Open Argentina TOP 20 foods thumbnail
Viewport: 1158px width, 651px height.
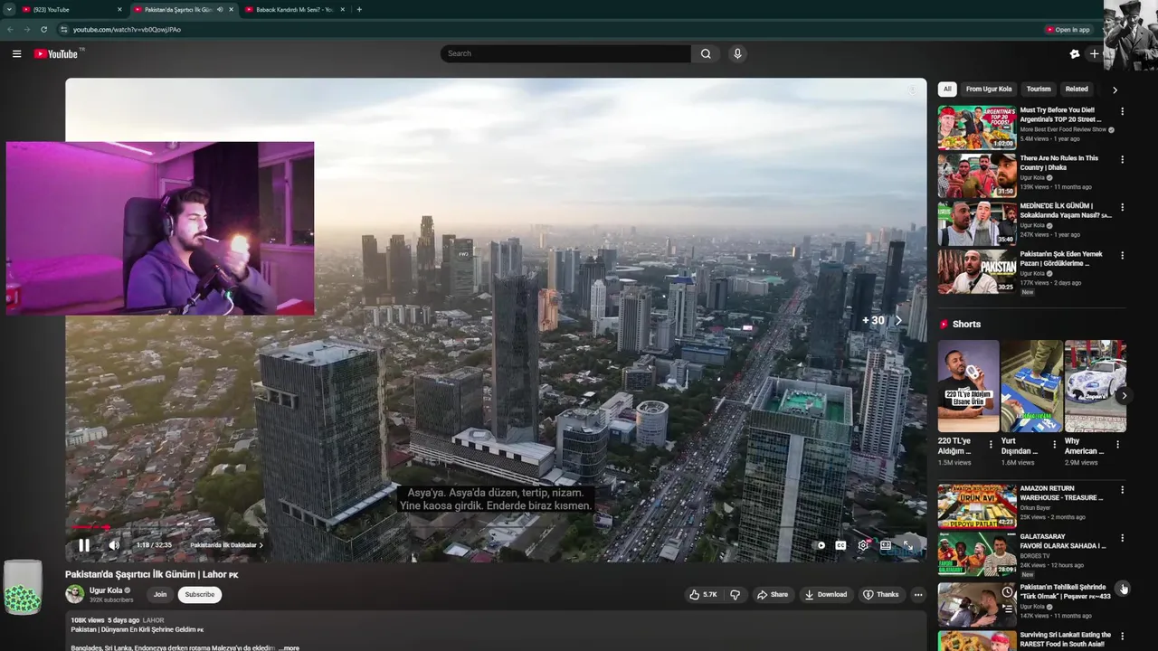click(x=977, y=127)
